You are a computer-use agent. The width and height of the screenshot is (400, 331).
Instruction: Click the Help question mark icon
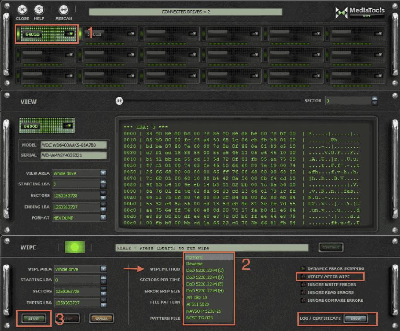click(x=39, y=10)
